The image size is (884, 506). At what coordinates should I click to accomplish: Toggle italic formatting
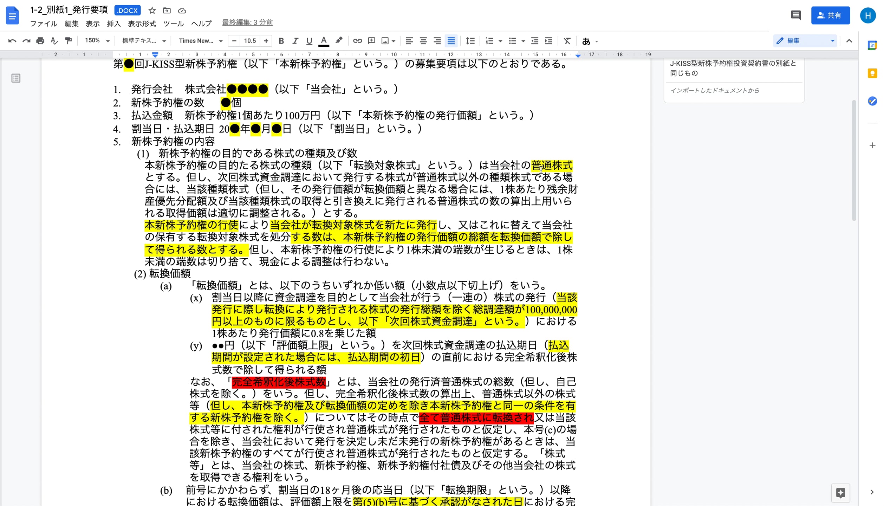coord(295,41)
